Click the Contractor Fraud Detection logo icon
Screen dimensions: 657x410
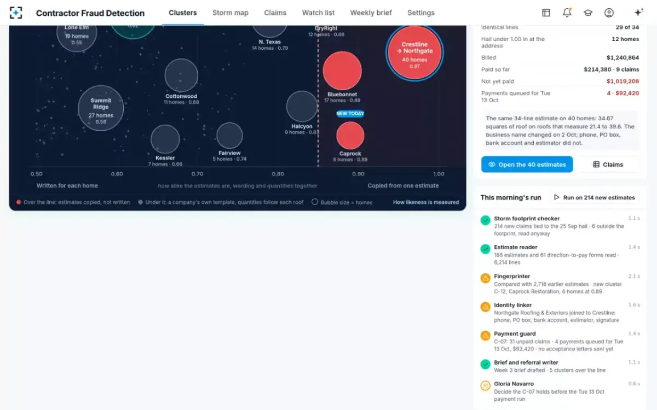16,13
